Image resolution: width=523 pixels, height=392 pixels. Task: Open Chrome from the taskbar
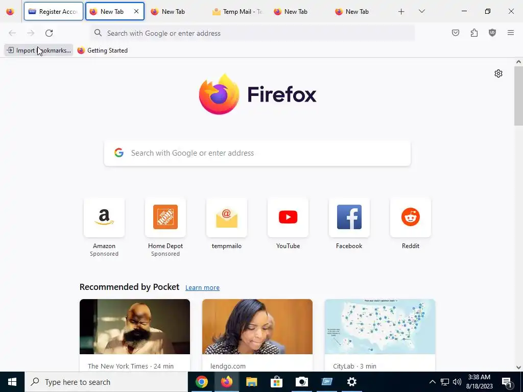[x=201, y=382]
